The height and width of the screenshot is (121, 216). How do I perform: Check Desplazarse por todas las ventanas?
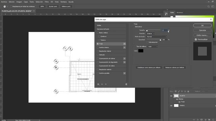(11, 6)
